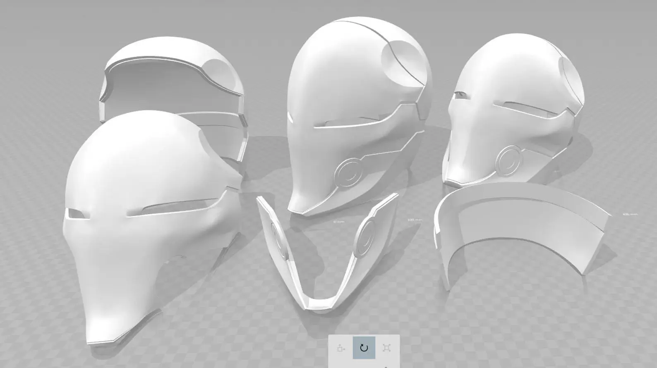657x368 pixels.
Task: Click the dimension label at far right
Action: point(630,214)
